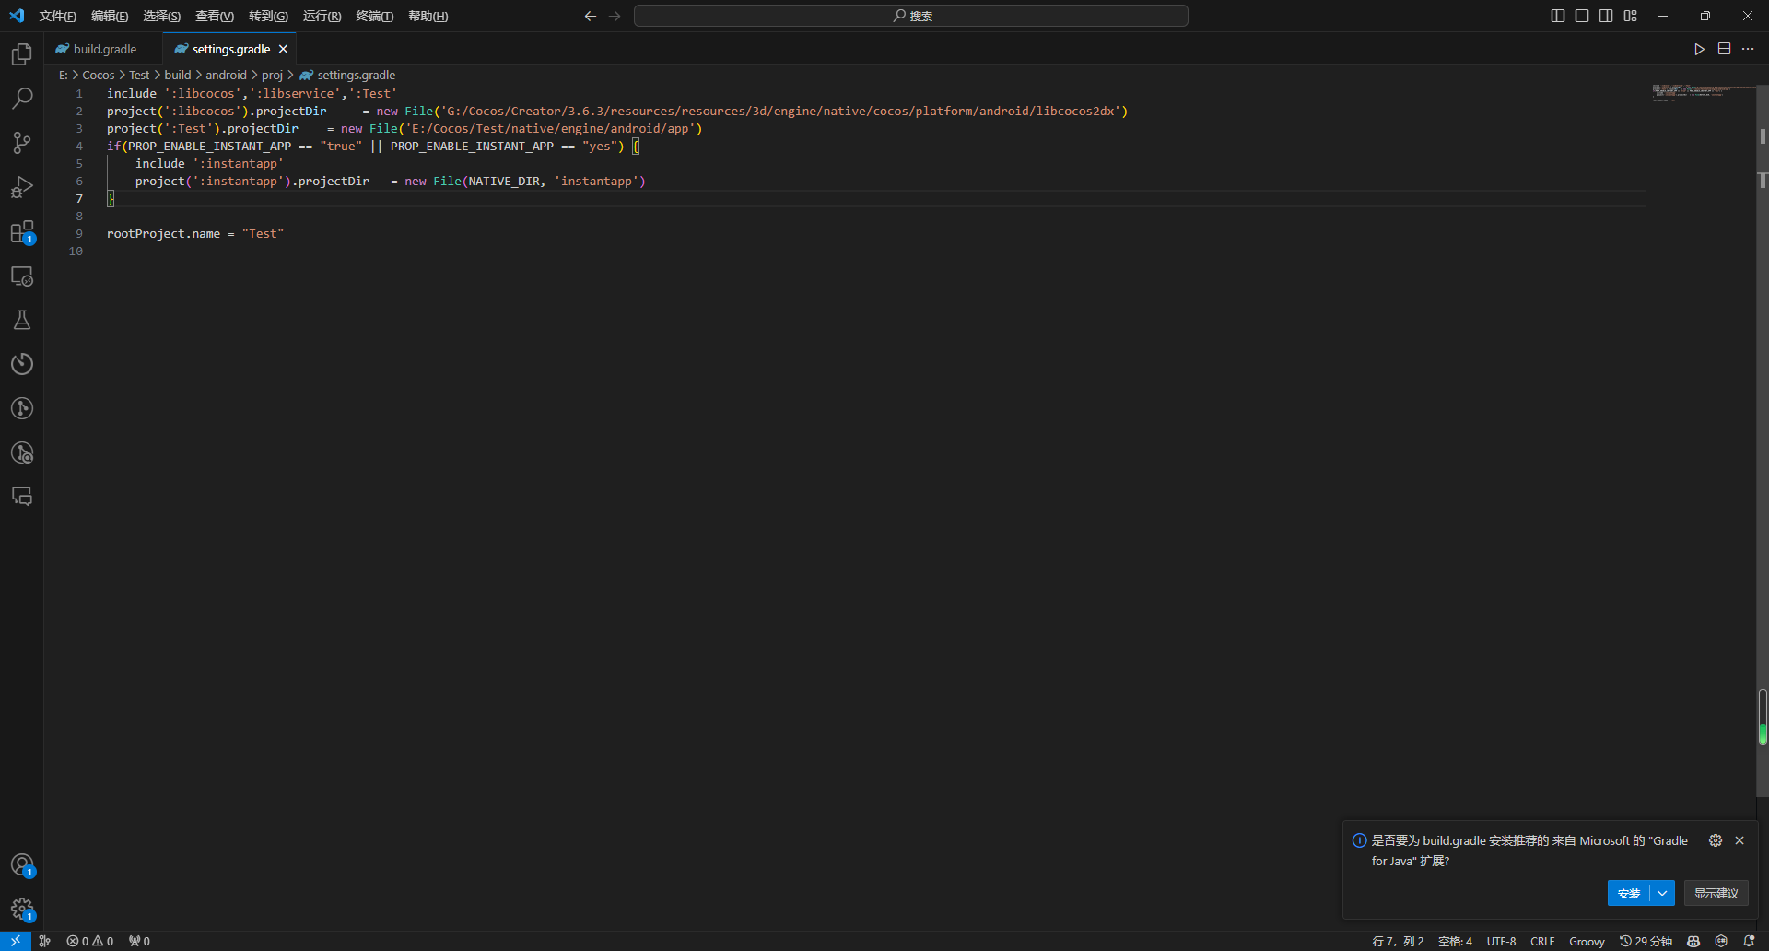The height and width of the screenshot is (951, 1769).
Task: Open the Explorer view in activity bar
Action: 22,54
